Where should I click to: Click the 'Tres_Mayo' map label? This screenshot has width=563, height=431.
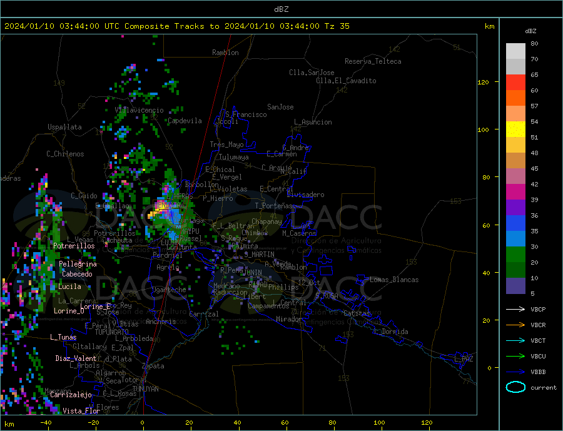[x=226, y=145]
